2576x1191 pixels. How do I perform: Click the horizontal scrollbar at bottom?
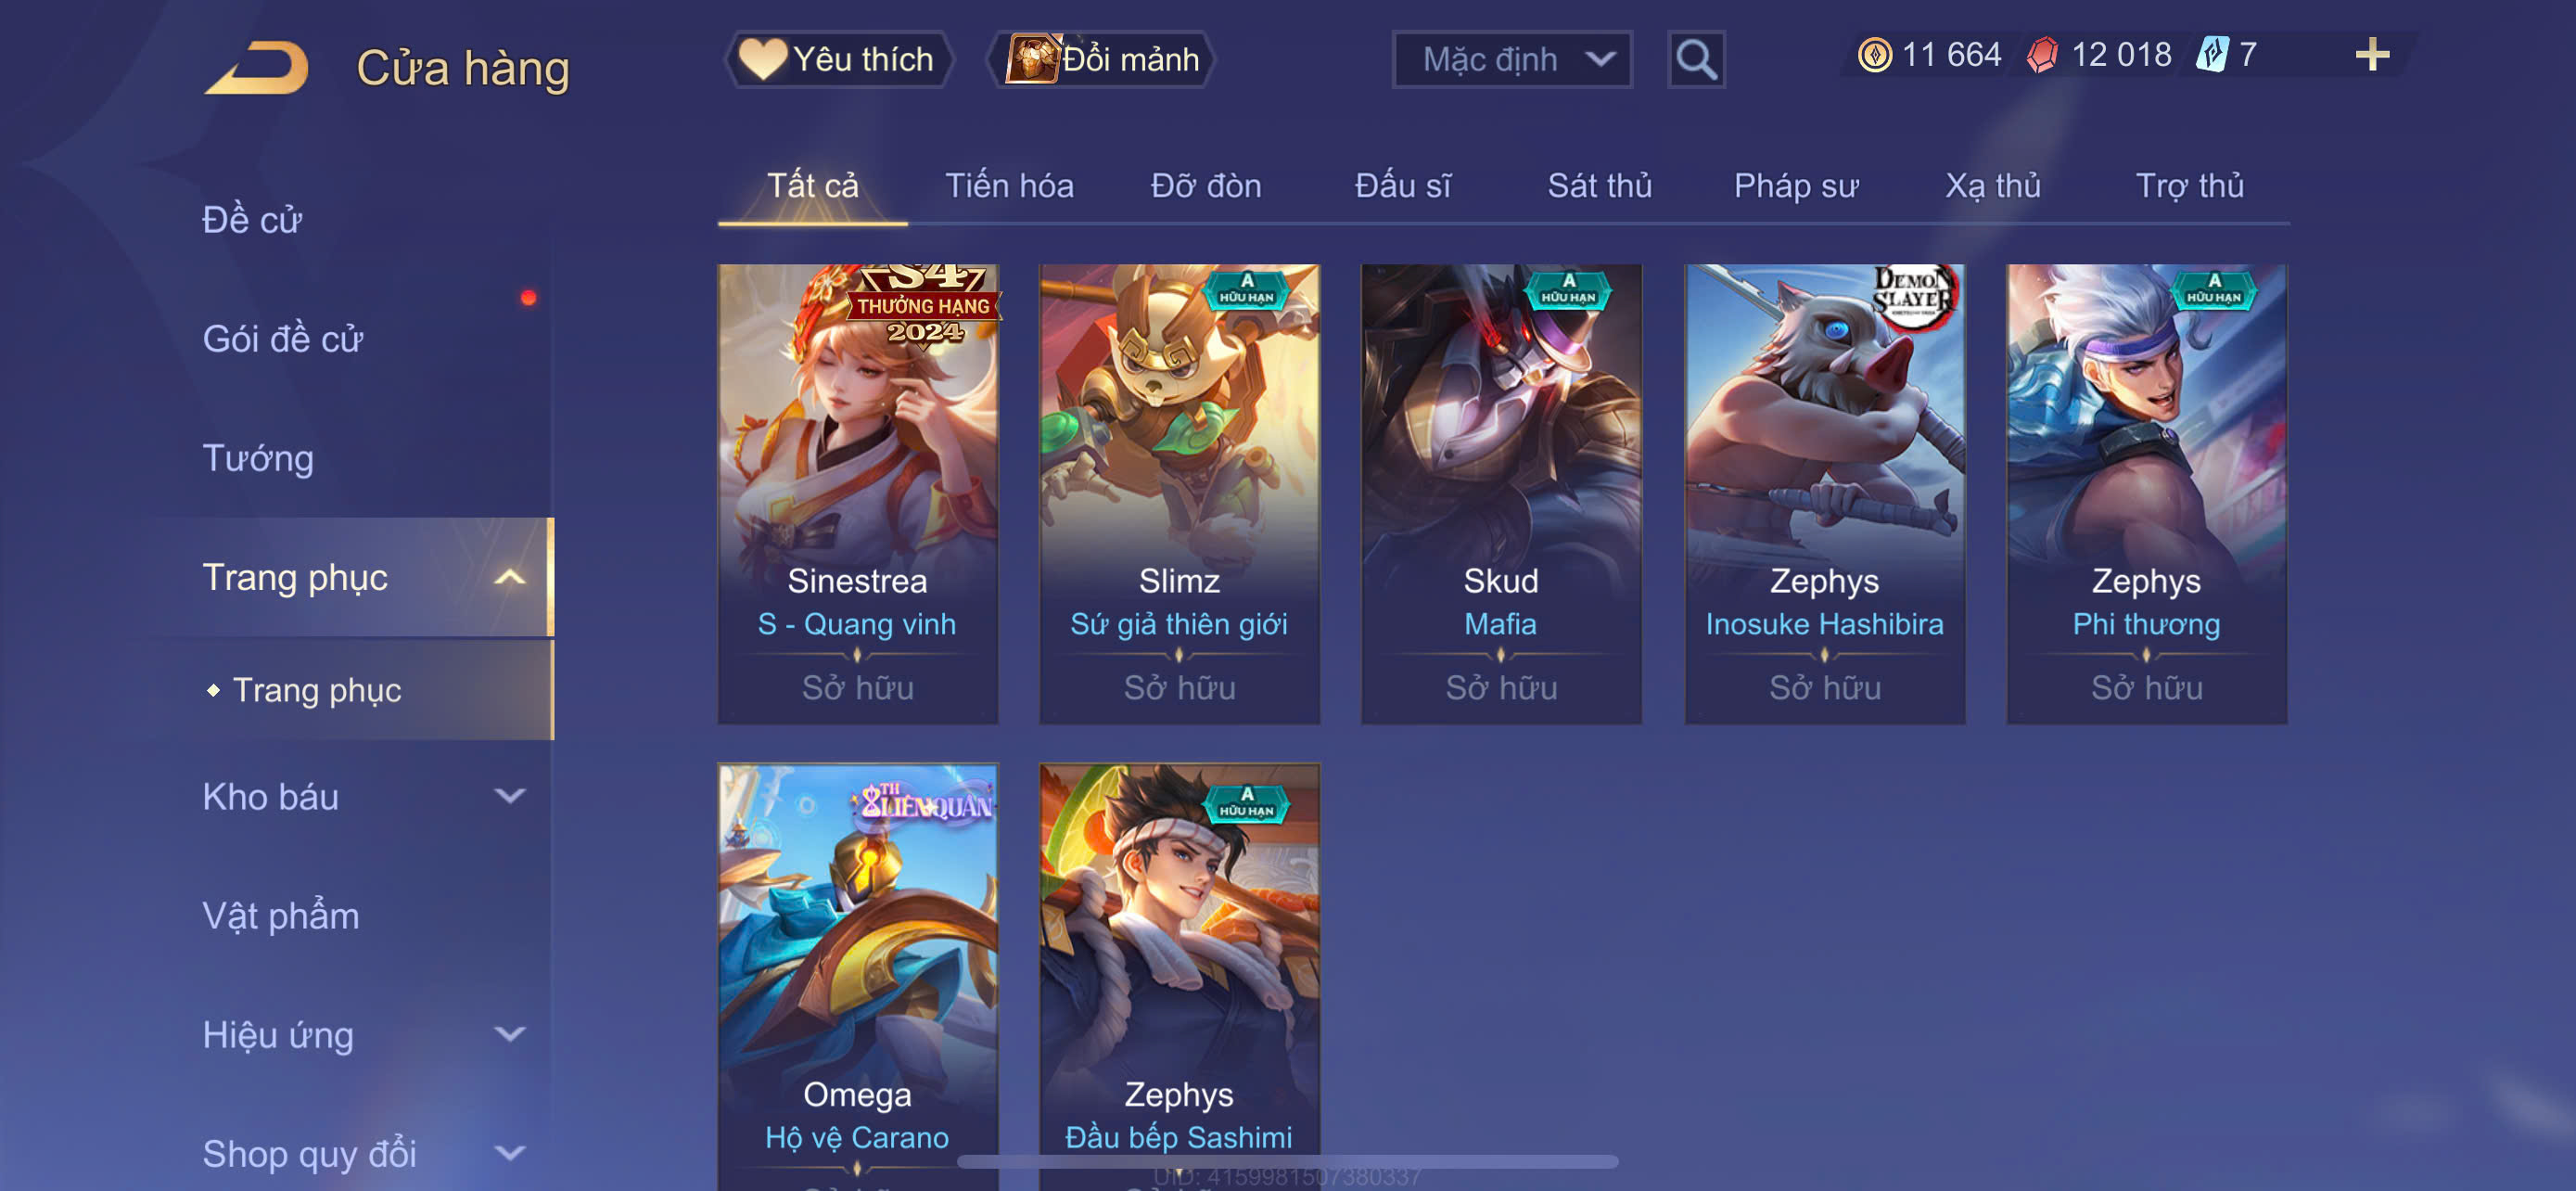tap(1287, 1162)
